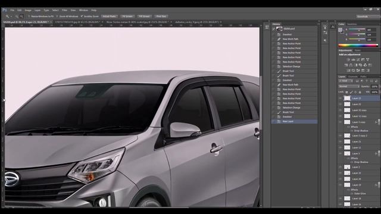The image size is (381, 214).
Task: Add a Color Balance adjustment
Action: pos(351,65)
